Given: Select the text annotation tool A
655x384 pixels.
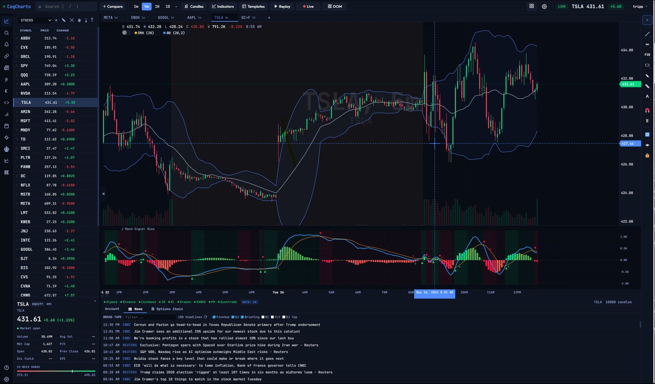Looking at the screenshot, I should pyautogui.click(x=647, y=96).
